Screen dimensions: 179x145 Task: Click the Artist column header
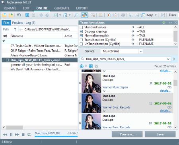click(x=70, y=36)
